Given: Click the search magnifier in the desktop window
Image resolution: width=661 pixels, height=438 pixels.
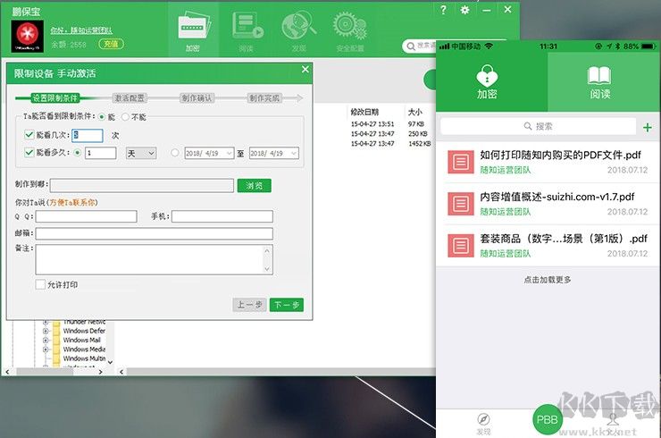Looking at the screenshot, I should (x=411, y=46).
